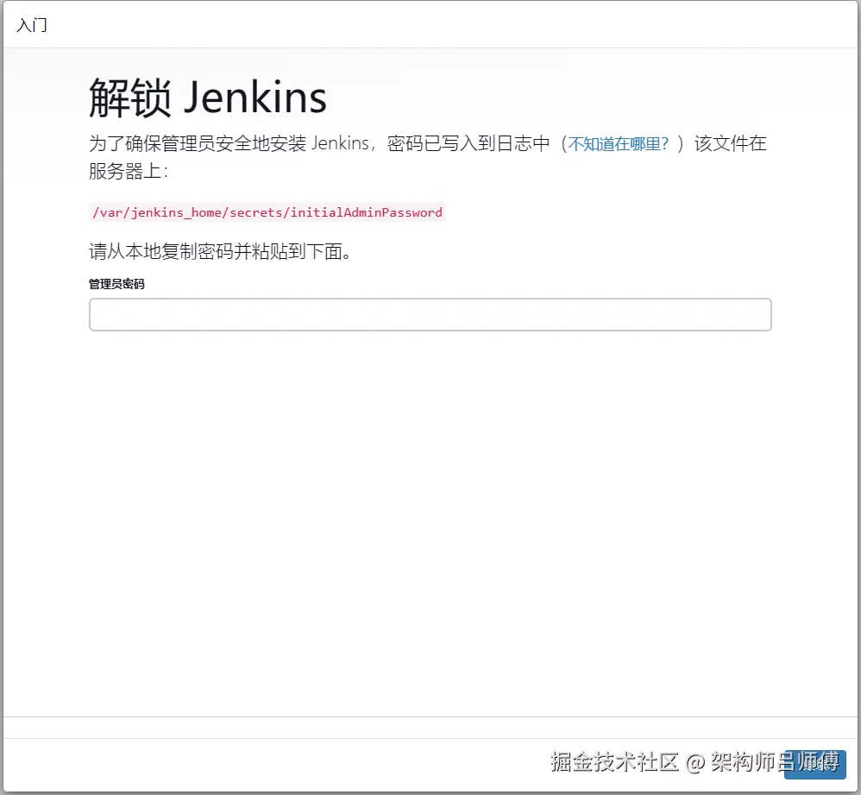The height and width of the screenshot is (795, 861).
Task: Click the "解锁 Jenkins" heading
Action: tap(208, 98)
